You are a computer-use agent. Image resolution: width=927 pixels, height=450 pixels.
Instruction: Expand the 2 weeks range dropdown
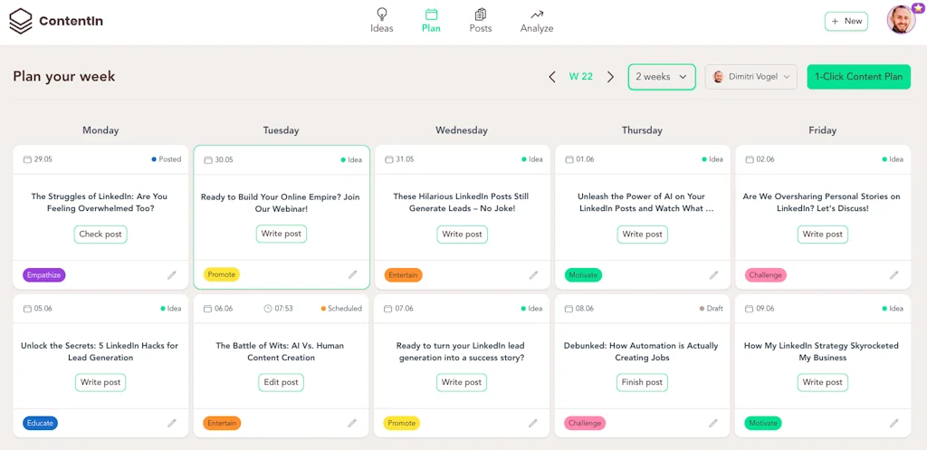(662, 77)
